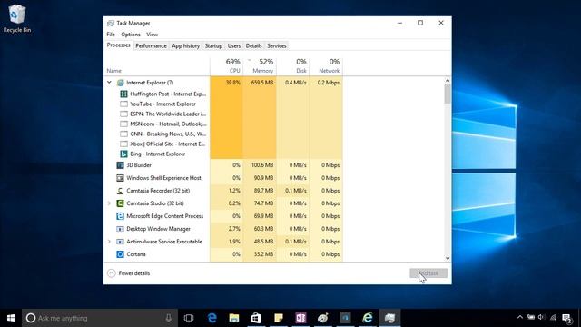Viewport: 581px width, 327px height.
Task: Expand the Camtasia Studio (32 bit) process
Action: click(109, 203)
